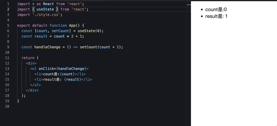Click the './style.css' import string
Screen dimensions: 277x126
click(x=46, y=15)
